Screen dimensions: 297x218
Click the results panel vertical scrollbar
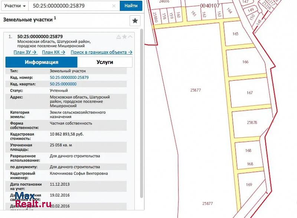[x=141, y=111]
